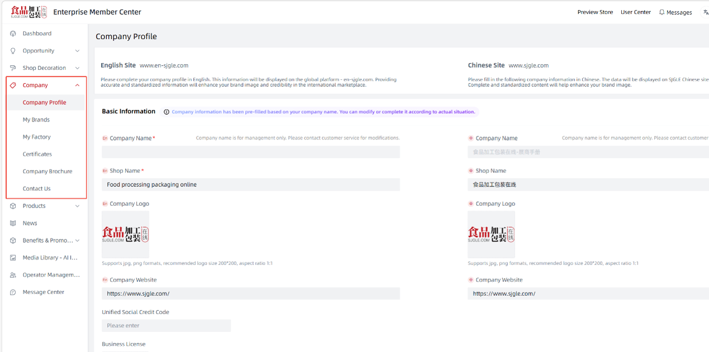Open Messages with bell icon

click(x=675, y=12)
